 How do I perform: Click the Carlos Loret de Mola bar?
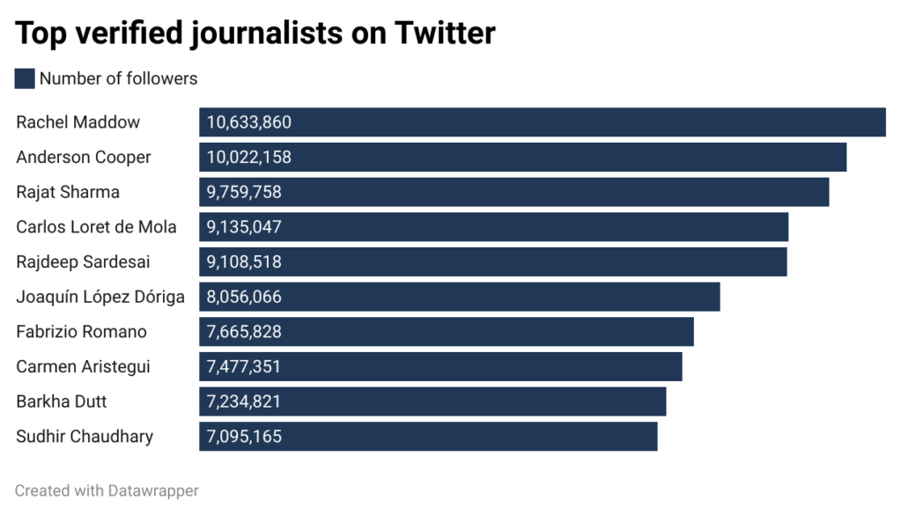coord(493,227)
